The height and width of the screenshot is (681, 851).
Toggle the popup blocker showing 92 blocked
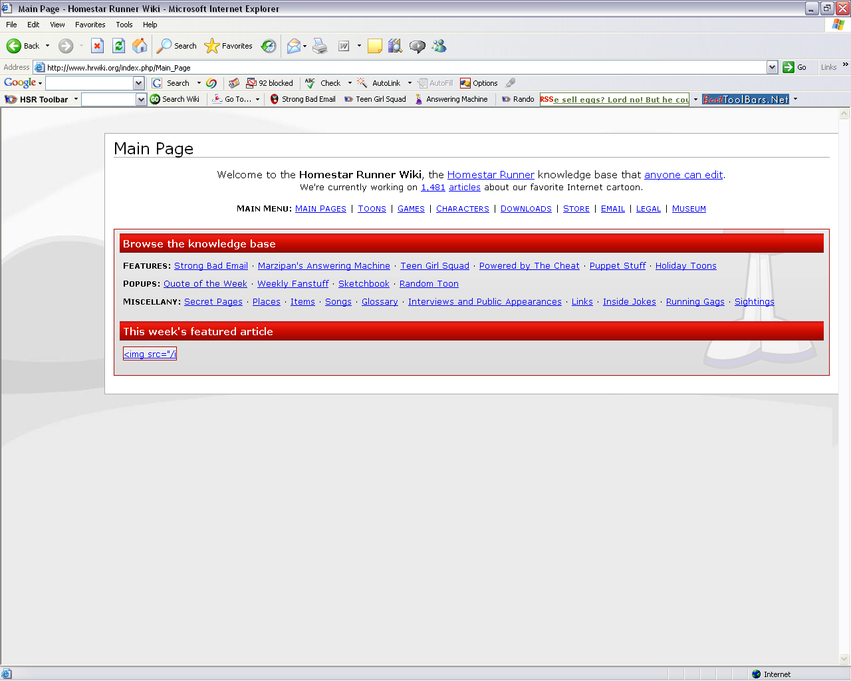pos(269,83)
